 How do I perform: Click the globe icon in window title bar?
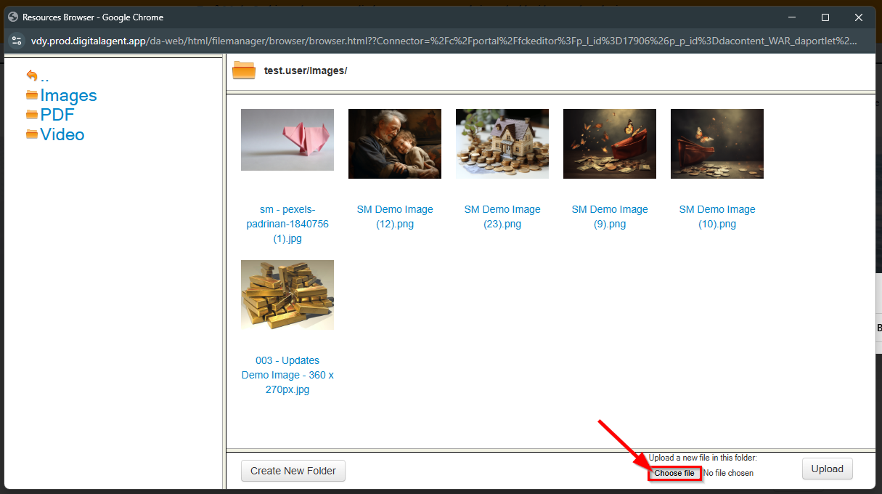(x=12, y=17)
